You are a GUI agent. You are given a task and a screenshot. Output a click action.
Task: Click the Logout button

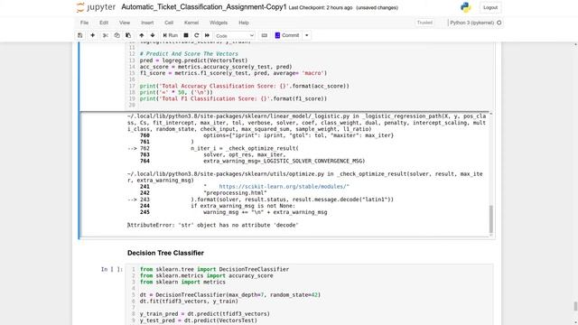[490, 7]
